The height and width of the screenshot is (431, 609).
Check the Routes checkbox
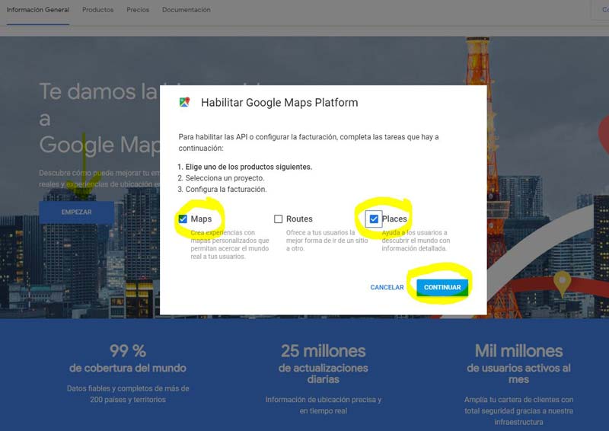278,219
